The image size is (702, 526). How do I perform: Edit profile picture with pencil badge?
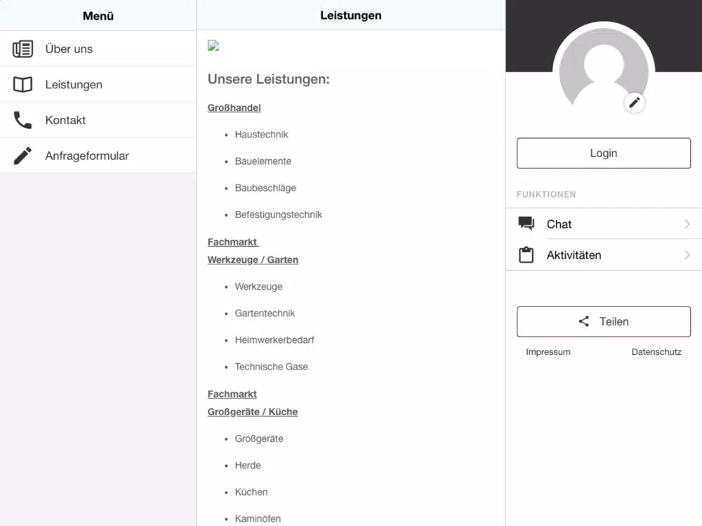pos(635,103)
